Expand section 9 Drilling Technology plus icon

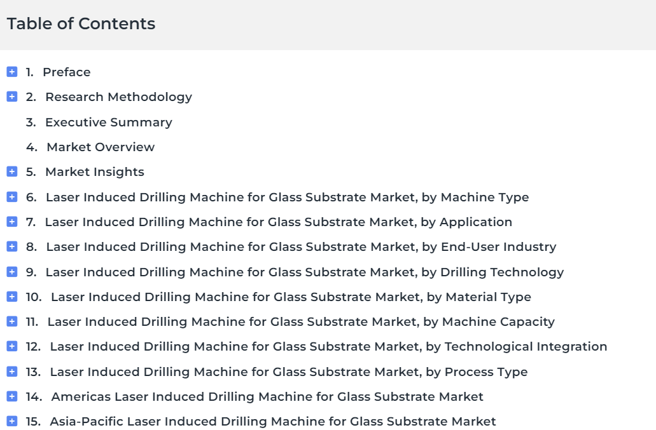pyautogui.click(x=12, y=272)
